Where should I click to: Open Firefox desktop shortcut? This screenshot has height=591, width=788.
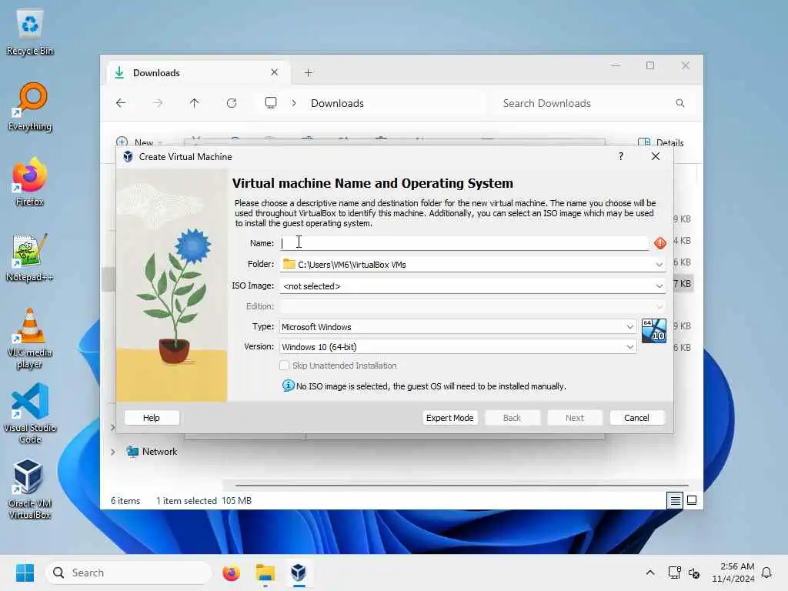point(30,182)
